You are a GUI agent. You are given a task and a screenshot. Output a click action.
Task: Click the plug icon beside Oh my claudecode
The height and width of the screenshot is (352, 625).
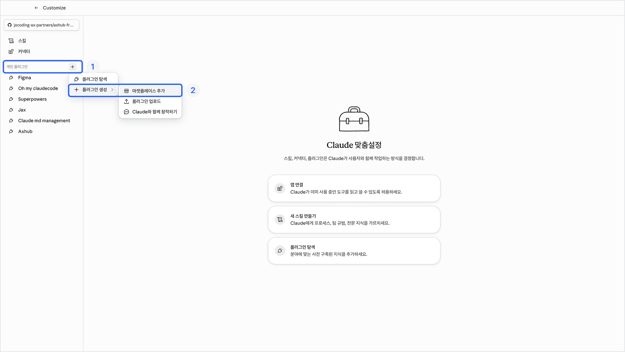[x=11, y=88]
